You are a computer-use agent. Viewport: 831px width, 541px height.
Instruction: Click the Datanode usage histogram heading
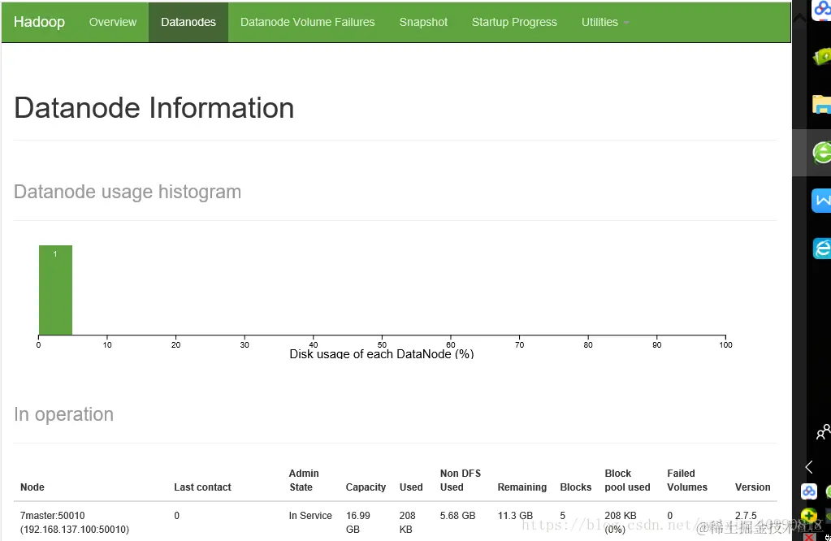[128, 192]
